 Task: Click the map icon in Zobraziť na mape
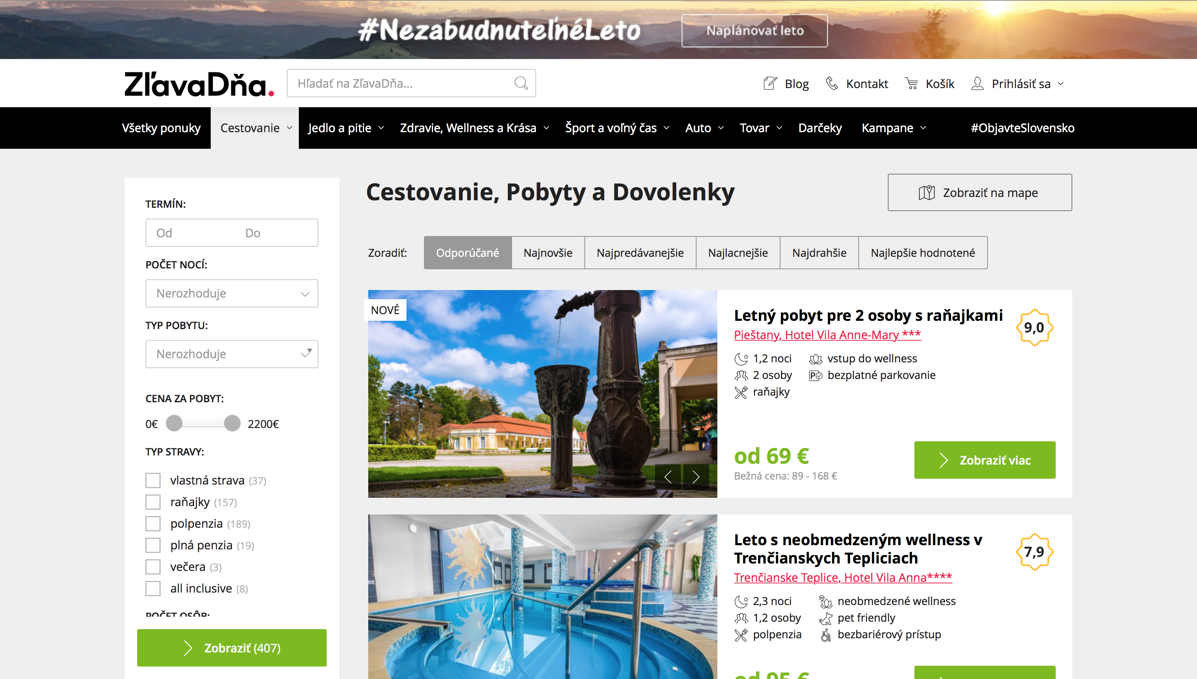[926, 192]
